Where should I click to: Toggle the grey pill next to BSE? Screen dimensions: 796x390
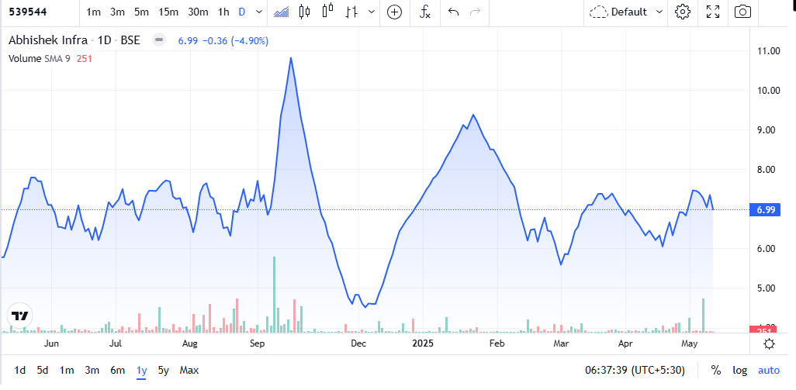tap(159, 40)
